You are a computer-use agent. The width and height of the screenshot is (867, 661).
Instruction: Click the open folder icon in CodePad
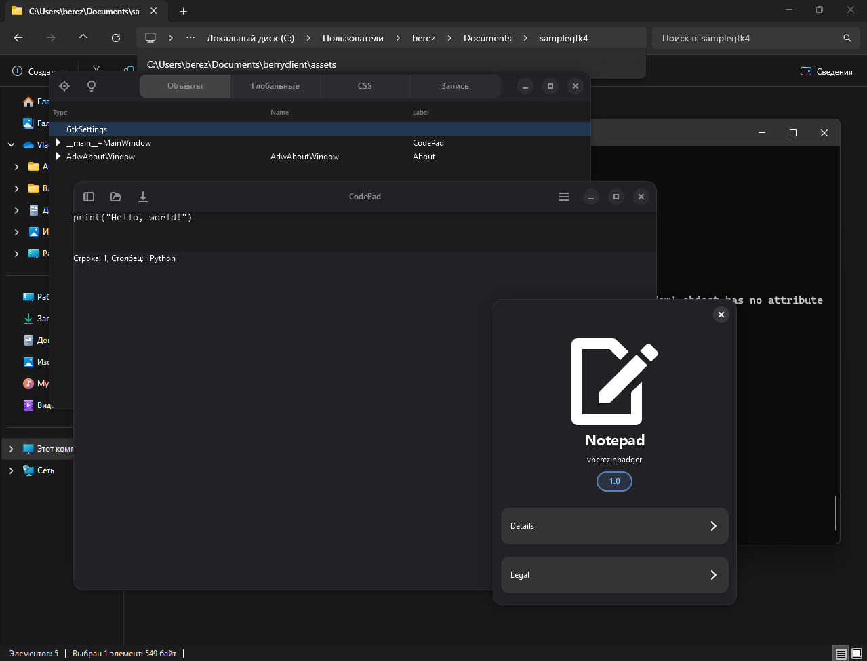[116, 197]
